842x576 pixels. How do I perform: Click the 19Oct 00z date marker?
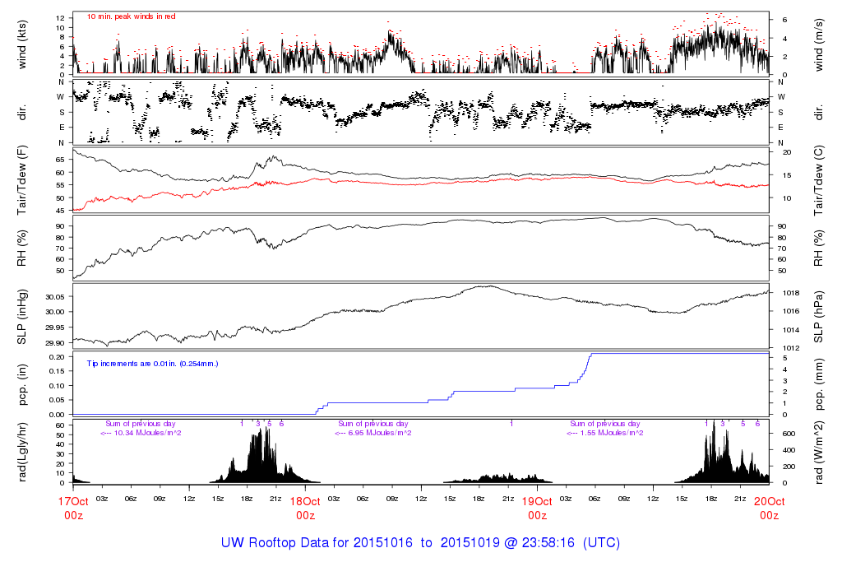tap(537, 507)
